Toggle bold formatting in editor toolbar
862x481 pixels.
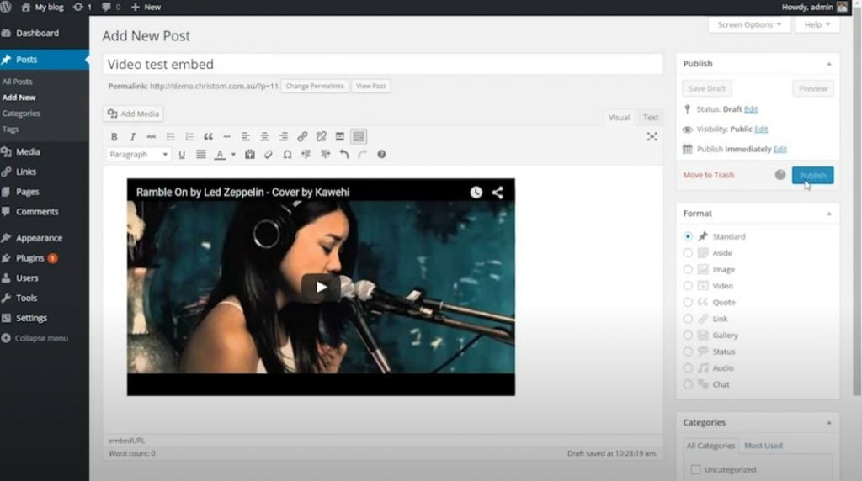pos(114,137)
